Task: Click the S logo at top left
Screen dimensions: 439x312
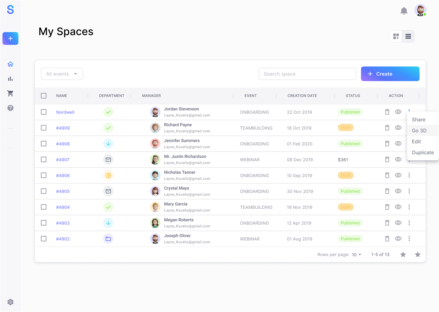Action: (x=10, y=10)
